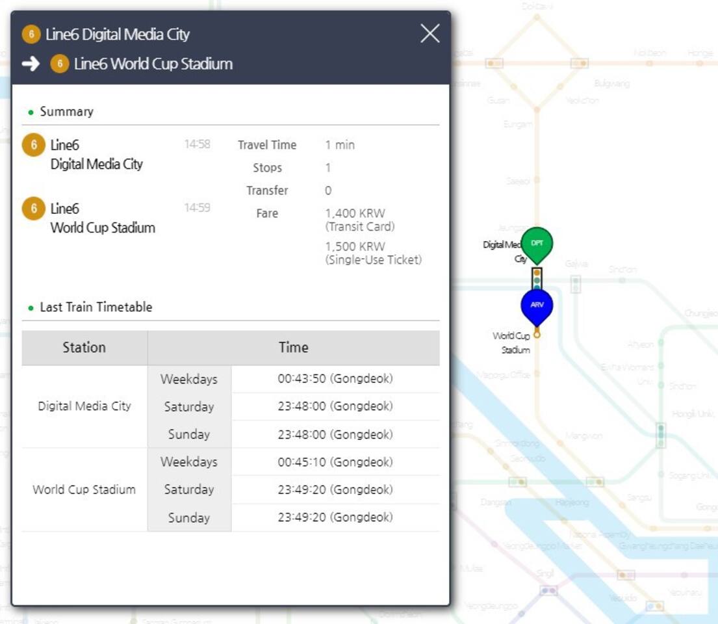Click the Line 6 badge next to 14:59 arrival
Viewport: 718px width, 624px height.
[x=33, y=209]
